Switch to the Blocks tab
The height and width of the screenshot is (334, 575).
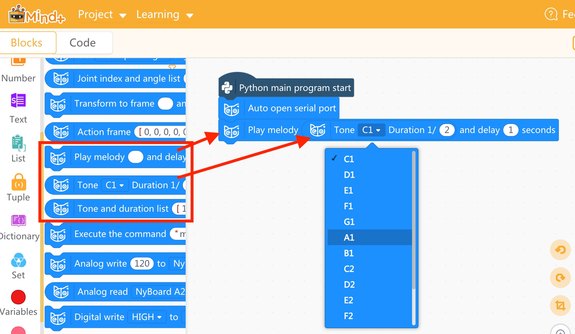click(x=26, y=43)
